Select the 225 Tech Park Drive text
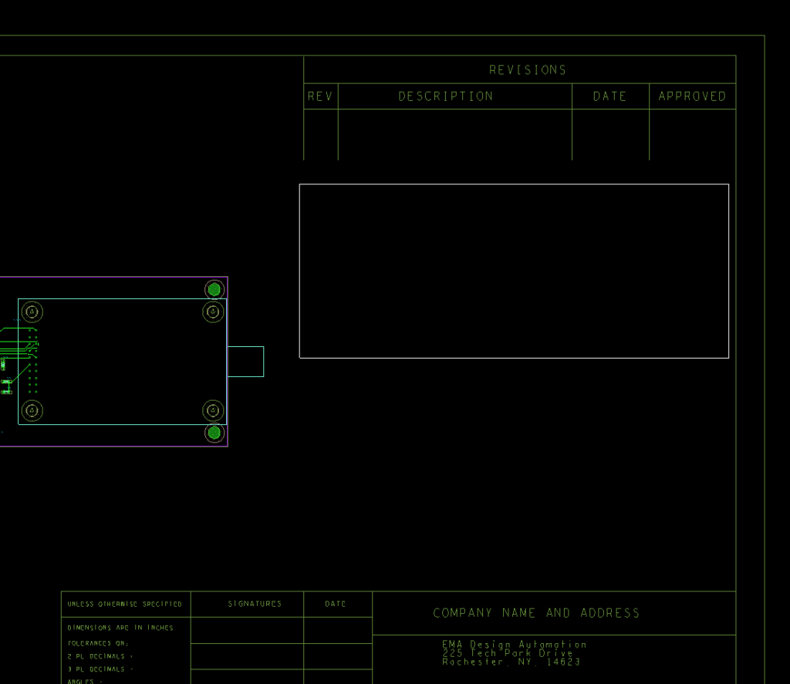 508,653
